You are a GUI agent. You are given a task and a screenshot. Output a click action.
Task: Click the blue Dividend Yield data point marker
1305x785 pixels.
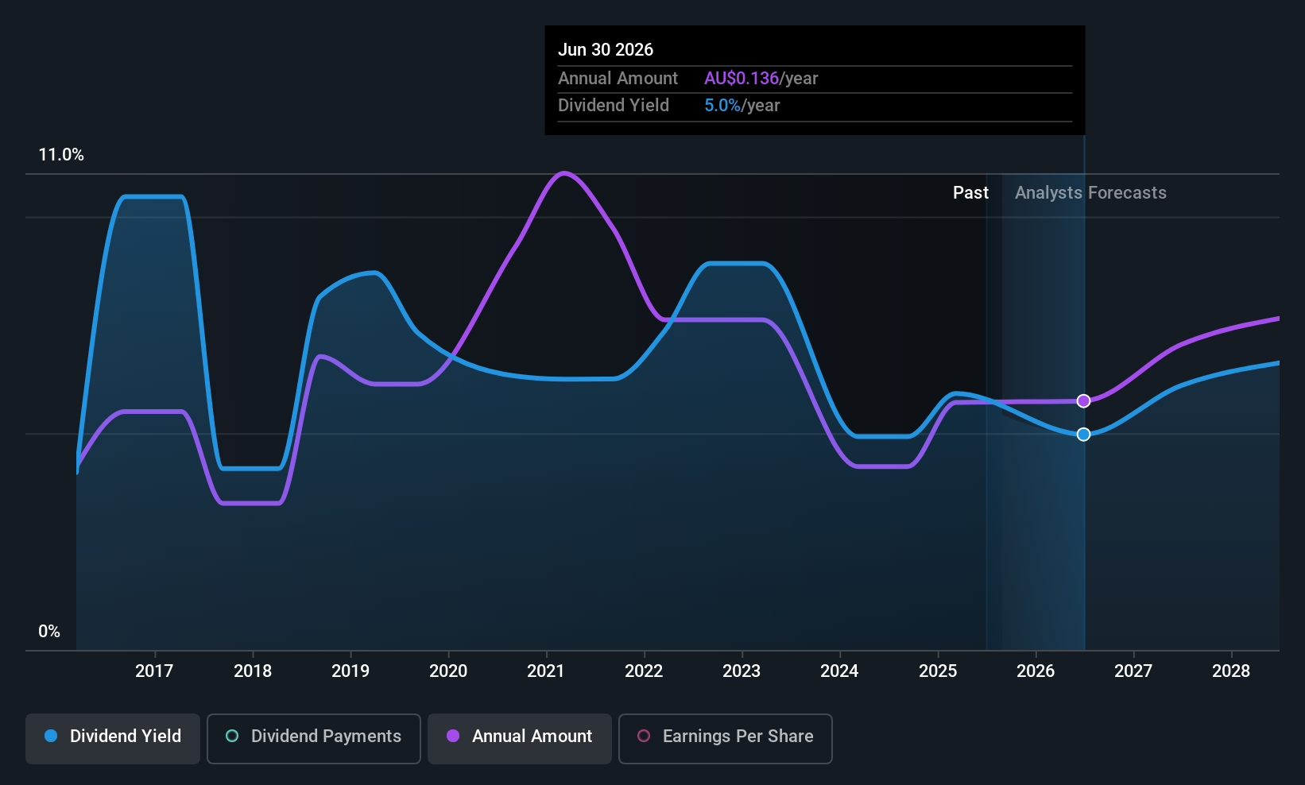pyautogui.click(x=1083, y=435)
